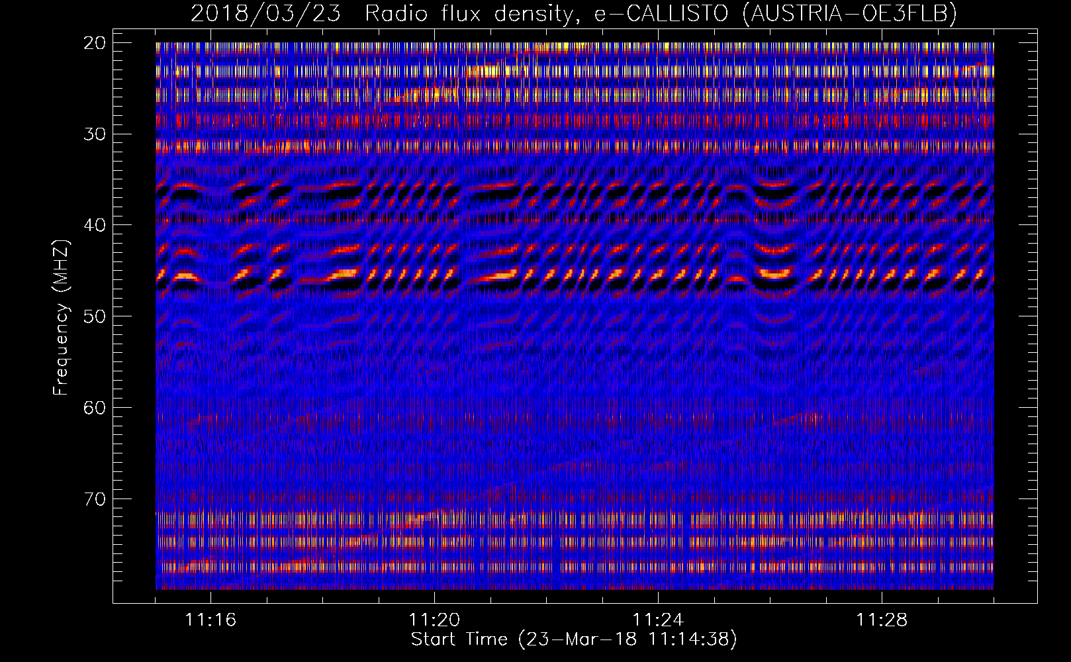Click the 60 frequency tick label
This screenshot has height=662, width=1071.
95,408
